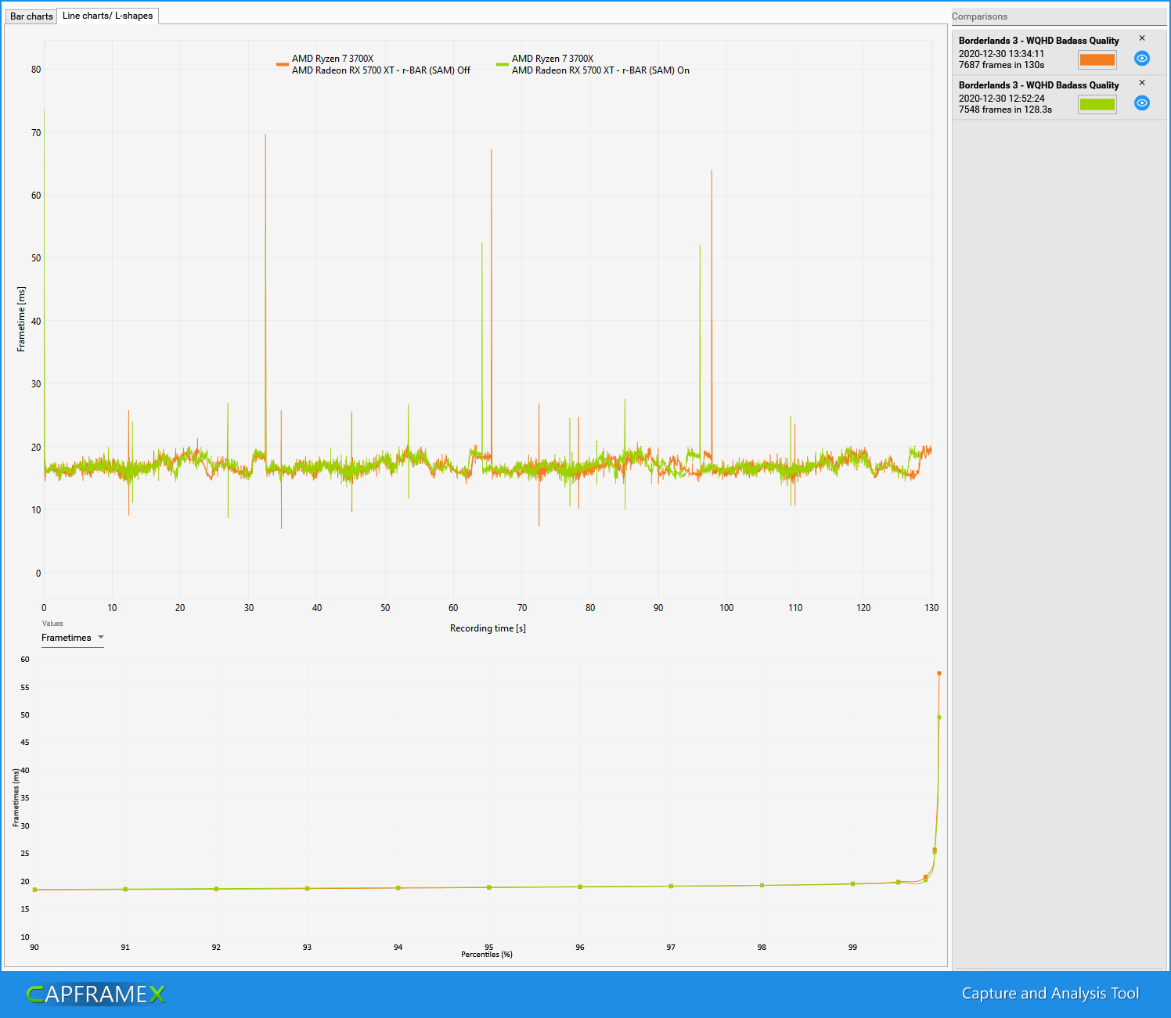Click the Capture and Analysis Tool text
Viewport: 1171px width, 1018px height.
tap(1050, 993)
